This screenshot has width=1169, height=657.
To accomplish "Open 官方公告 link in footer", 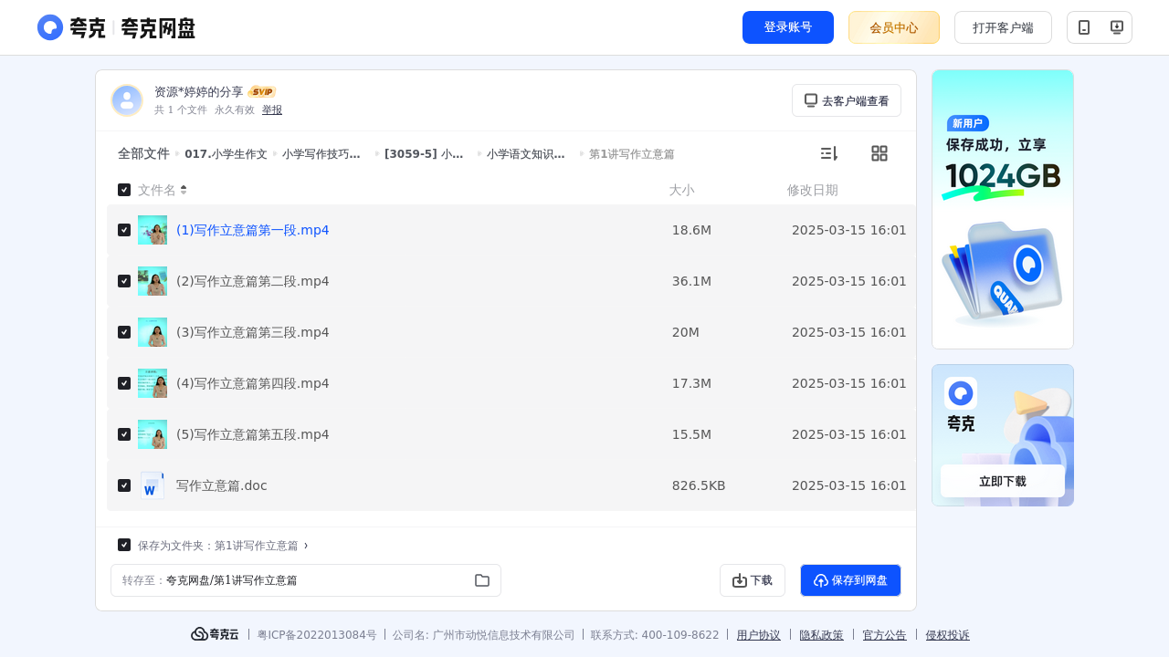I will click(885, 635).
